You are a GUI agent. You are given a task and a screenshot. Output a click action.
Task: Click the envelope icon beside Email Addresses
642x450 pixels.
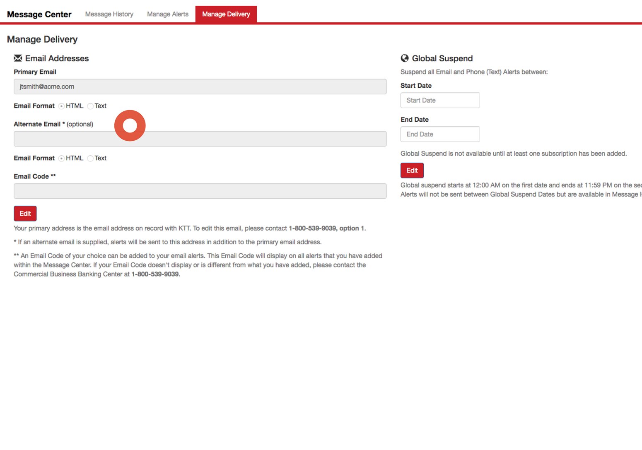pos(17,58)
